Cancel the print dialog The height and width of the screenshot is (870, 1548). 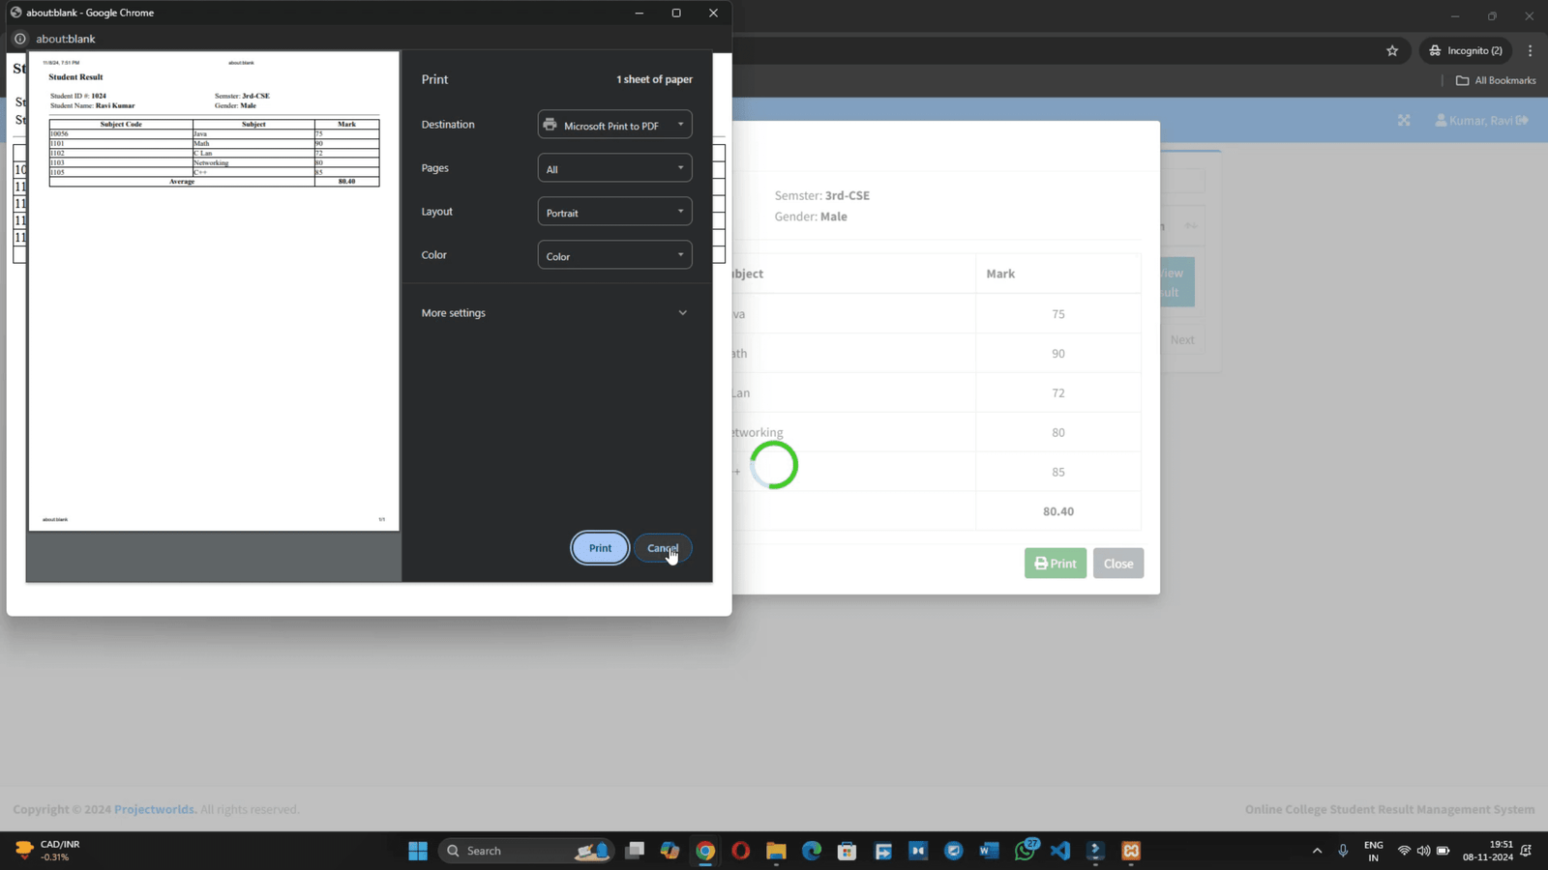[663, 548]
